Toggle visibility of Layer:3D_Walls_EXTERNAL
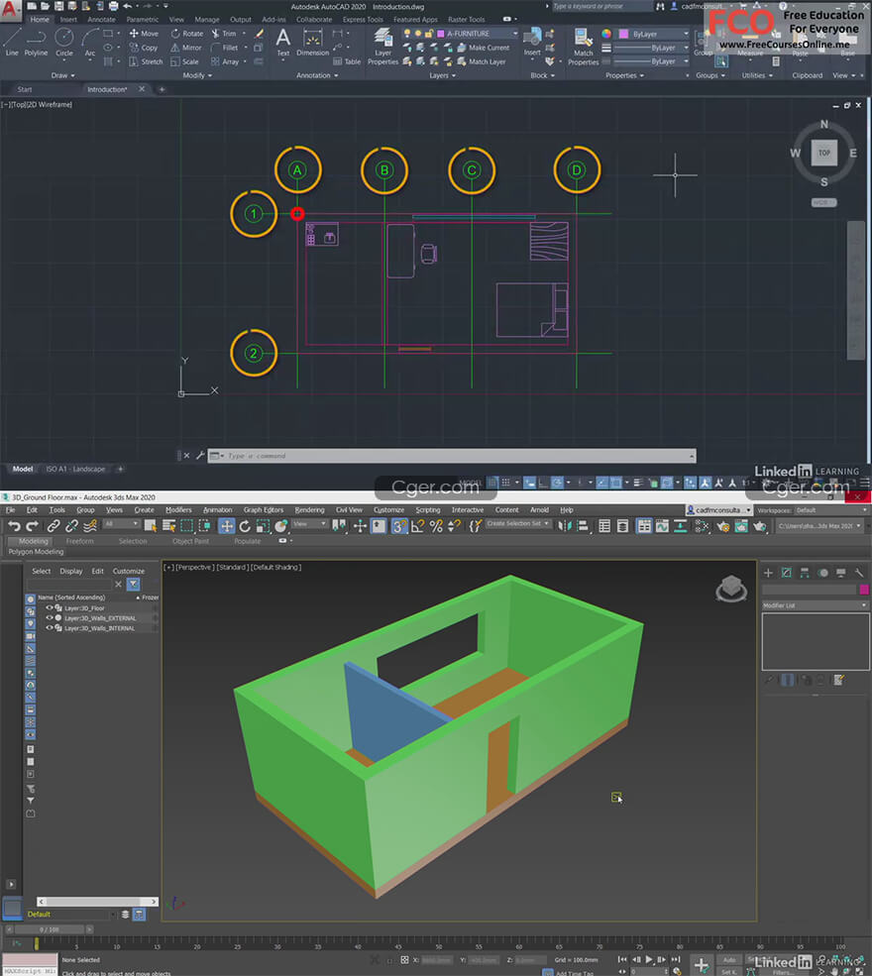This screenshot has height=976, width=872. click(50, 618)
